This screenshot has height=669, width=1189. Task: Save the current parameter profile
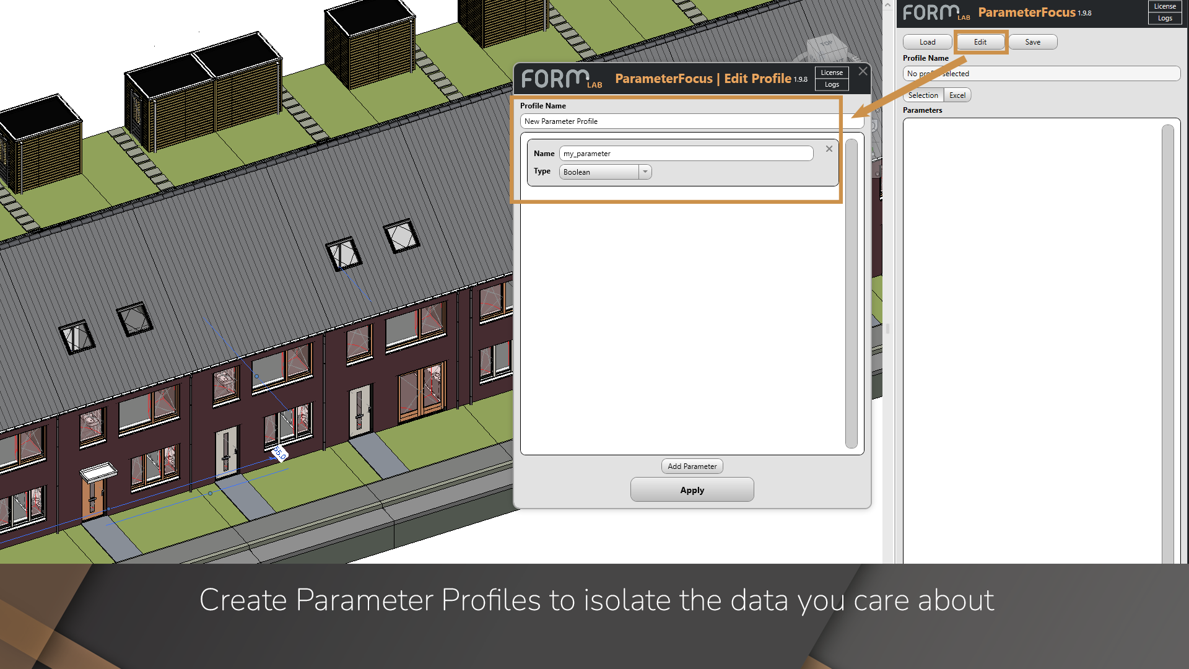click(1032, 42)
